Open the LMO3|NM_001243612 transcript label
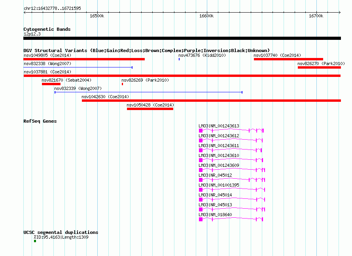Image resolution: width=352 pixels, height=256 pixels. click(219, 136)
